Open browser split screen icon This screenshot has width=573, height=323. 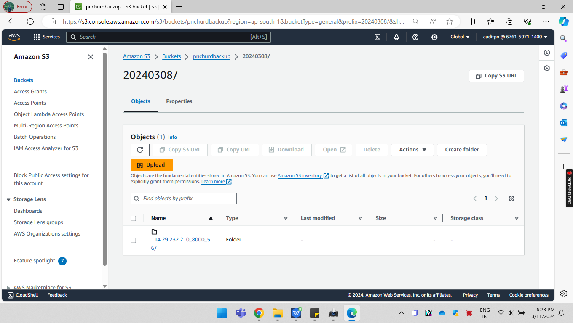[x=472, y=21]
